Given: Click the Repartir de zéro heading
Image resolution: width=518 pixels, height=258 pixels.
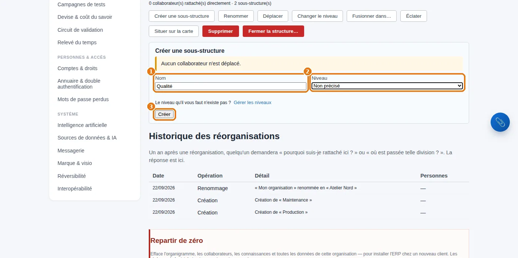Looking at the screenshot, I should [176, 241].
